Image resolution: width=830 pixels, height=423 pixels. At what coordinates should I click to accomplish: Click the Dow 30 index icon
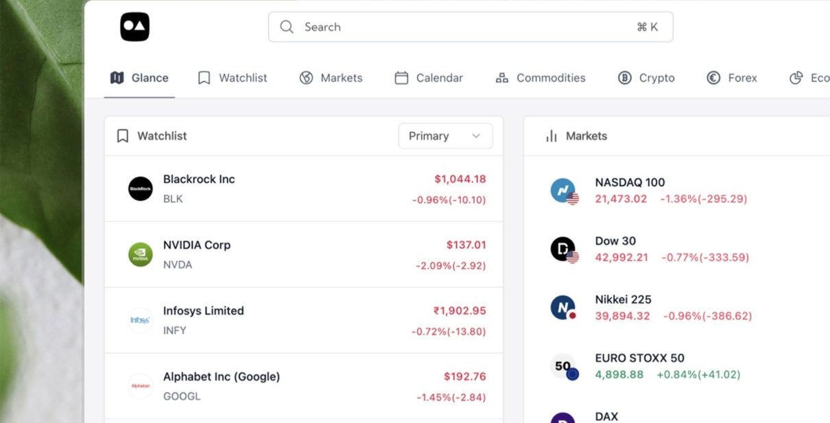pos(564,249)
